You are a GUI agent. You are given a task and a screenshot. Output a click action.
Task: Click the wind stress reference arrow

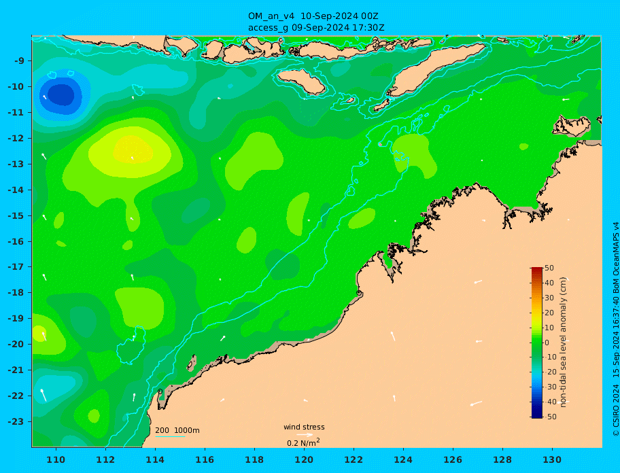(x=305, y=435)
